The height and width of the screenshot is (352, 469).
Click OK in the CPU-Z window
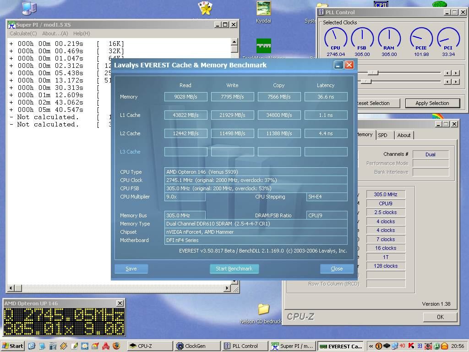click(440, 317)
